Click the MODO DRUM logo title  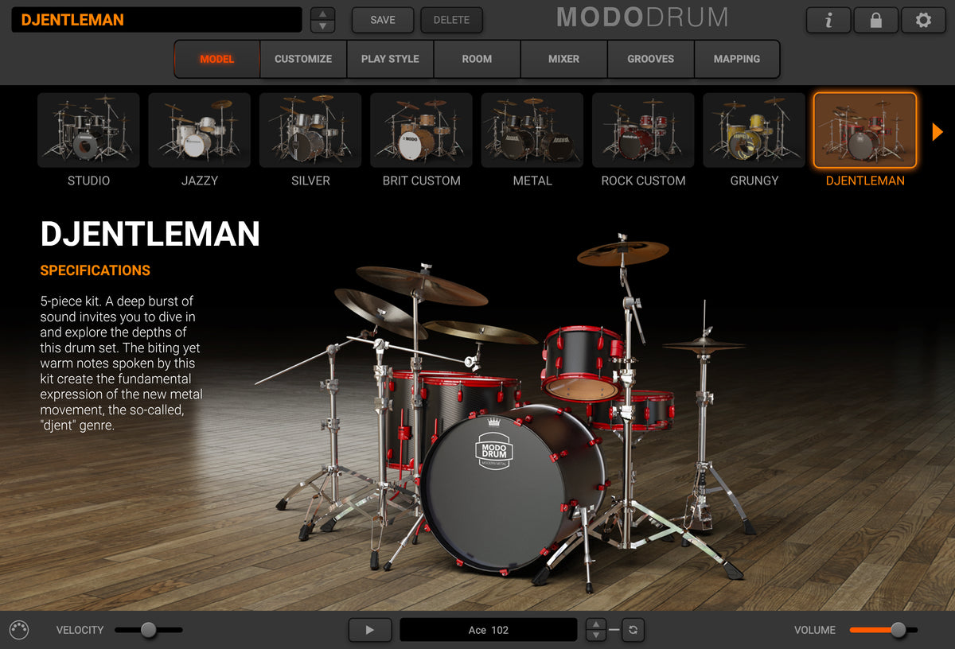(641, 17)
